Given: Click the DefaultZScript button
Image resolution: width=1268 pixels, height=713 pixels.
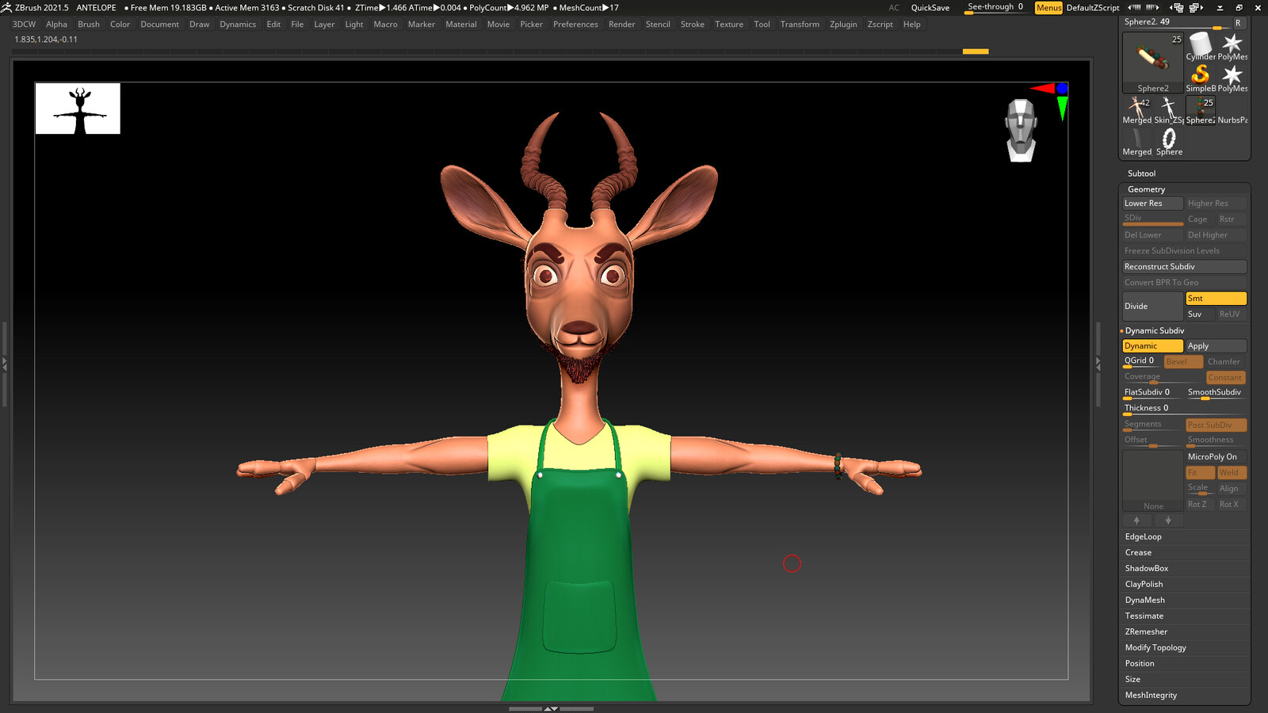Looking at the screenshot, I should [x=1092, y=8].
